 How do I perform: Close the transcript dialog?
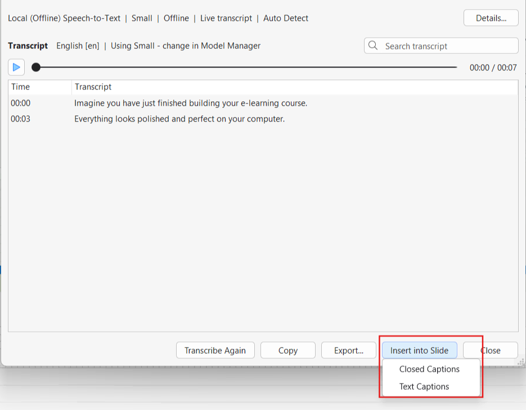491,350
